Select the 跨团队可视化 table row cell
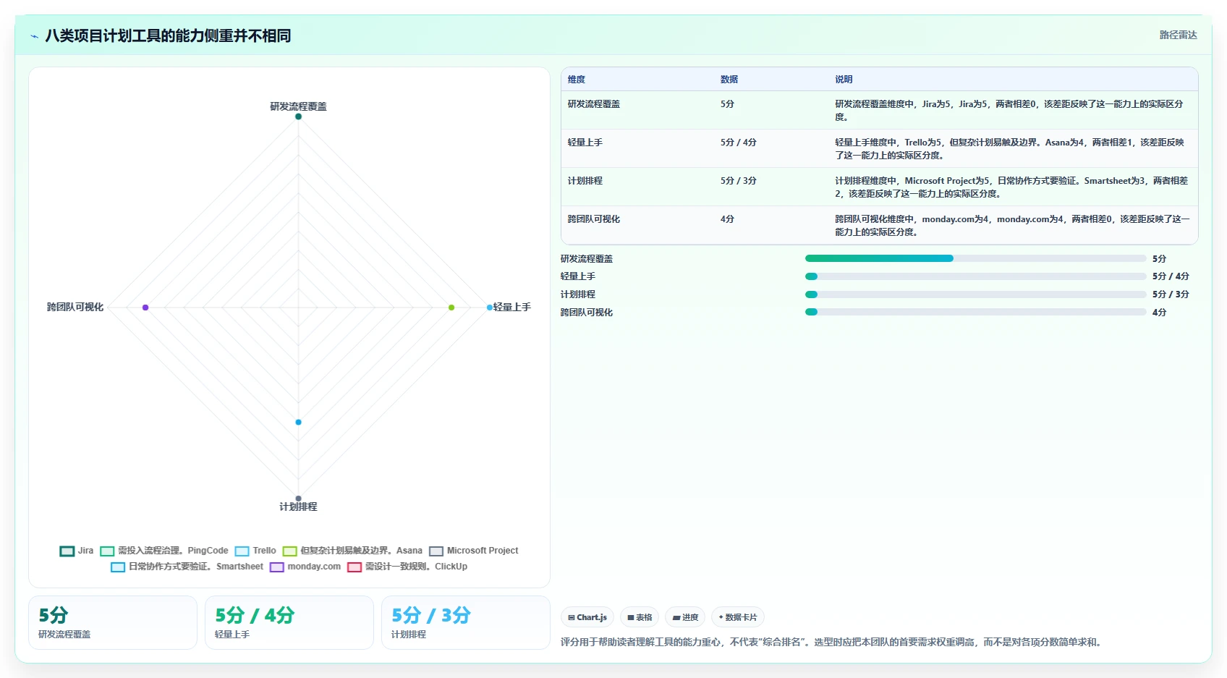1227x678 pixels. [x=594, y=219]
